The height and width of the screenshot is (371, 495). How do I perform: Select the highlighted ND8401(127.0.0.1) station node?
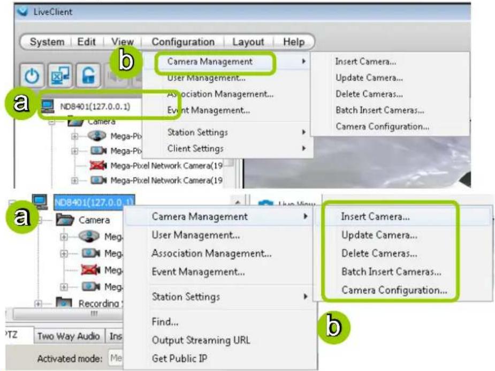94,202
